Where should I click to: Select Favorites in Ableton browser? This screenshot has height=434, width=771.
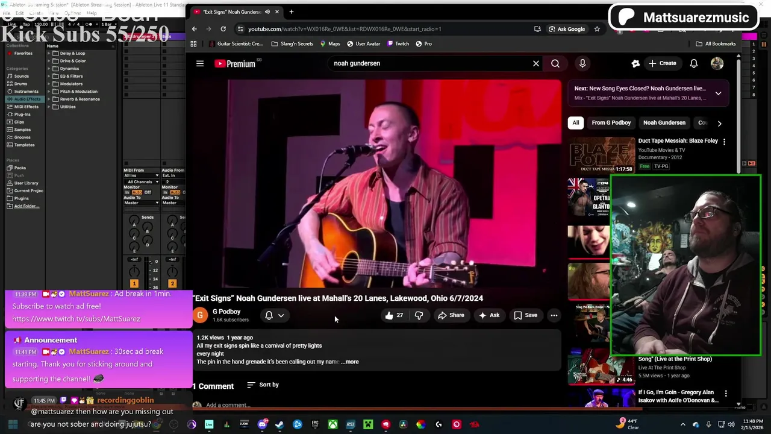pos(23,53)
